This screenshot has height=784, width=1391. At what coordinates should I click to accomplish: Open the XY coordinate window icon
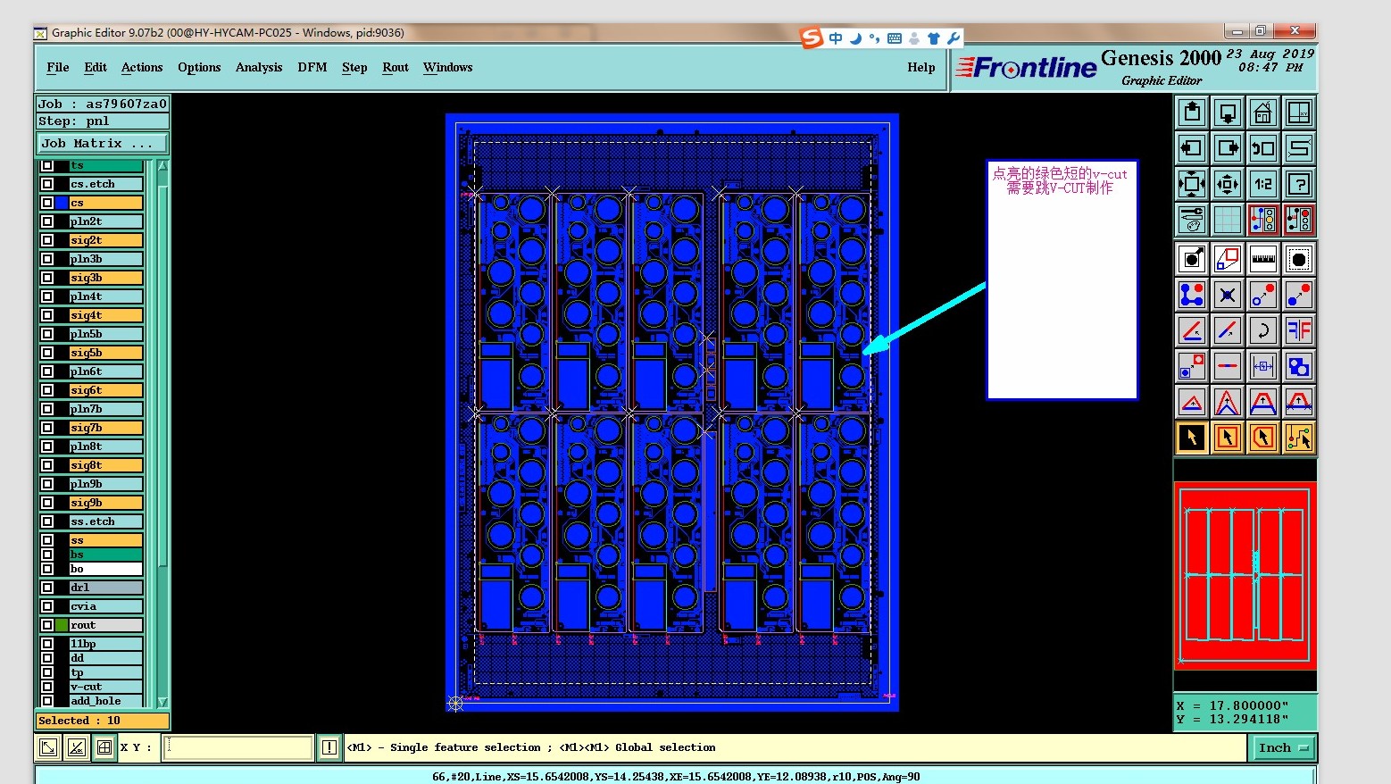pyautogui.click(x=1299, y=113)
